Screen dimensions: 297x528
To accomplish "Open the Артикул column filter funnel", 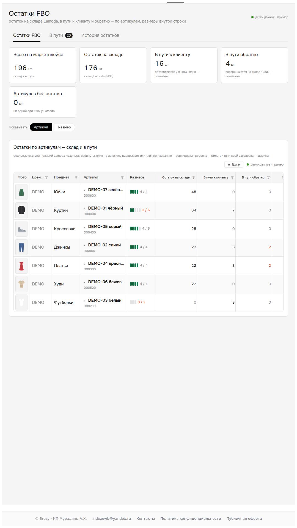I will point(122,178).
